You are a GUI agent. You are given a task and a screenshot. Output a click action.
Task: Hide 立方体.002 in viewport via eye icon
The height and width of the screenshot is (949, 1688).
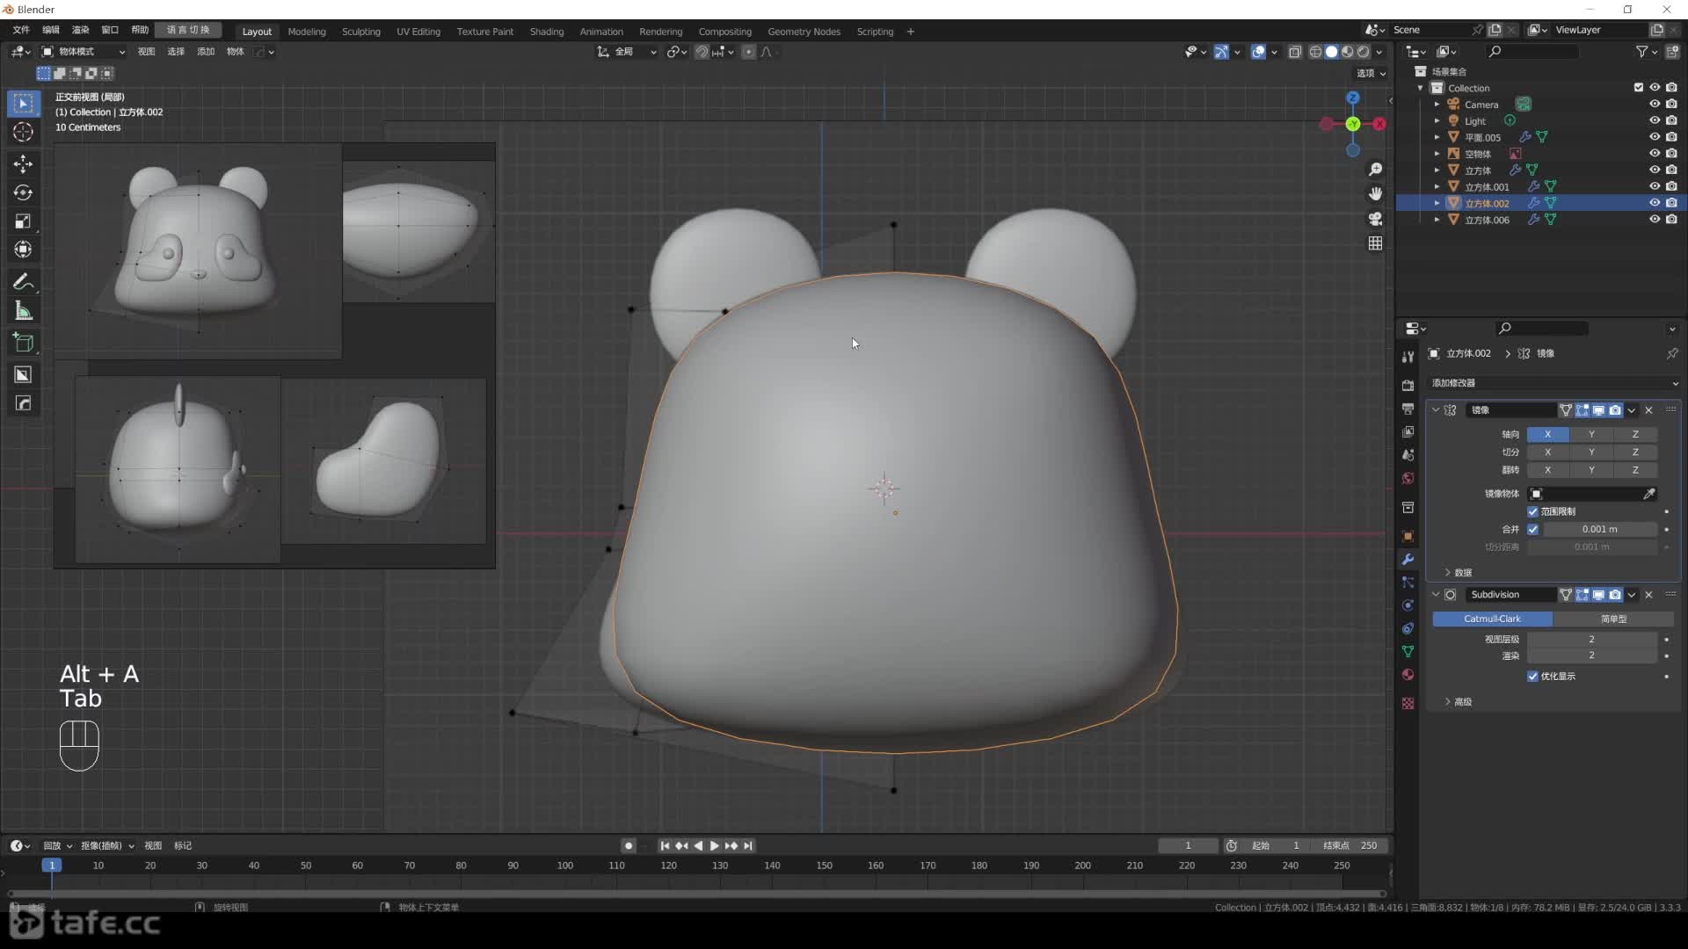pos(1654,203)
